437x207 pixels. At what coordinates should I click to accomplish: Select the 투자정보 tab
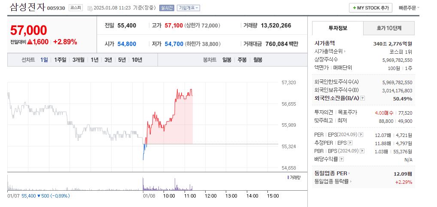(x=337, y=28)
